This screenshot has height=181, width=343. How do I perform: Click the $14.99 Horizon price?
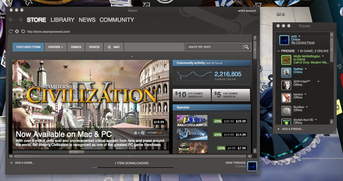[x=241, y=135]
